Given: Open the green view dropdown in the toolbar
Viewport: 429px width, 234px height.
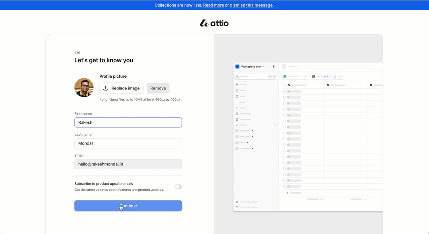Looking at the screenshot, I should coord(305,76).
